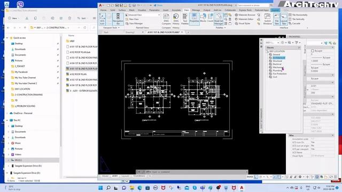Toggle the Properties palette button

click(x=194, y=19)
